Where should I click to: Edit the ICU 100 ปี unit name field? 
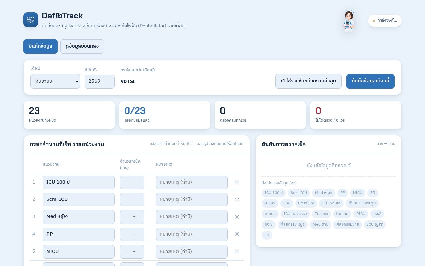79,182
